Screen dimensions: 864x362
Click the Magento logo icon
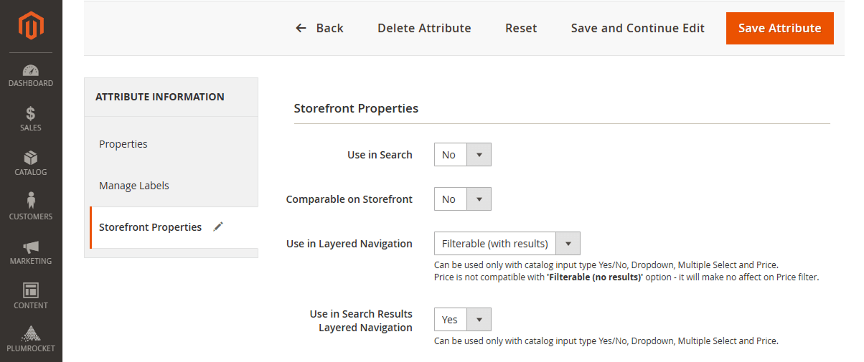click(31, 27)
